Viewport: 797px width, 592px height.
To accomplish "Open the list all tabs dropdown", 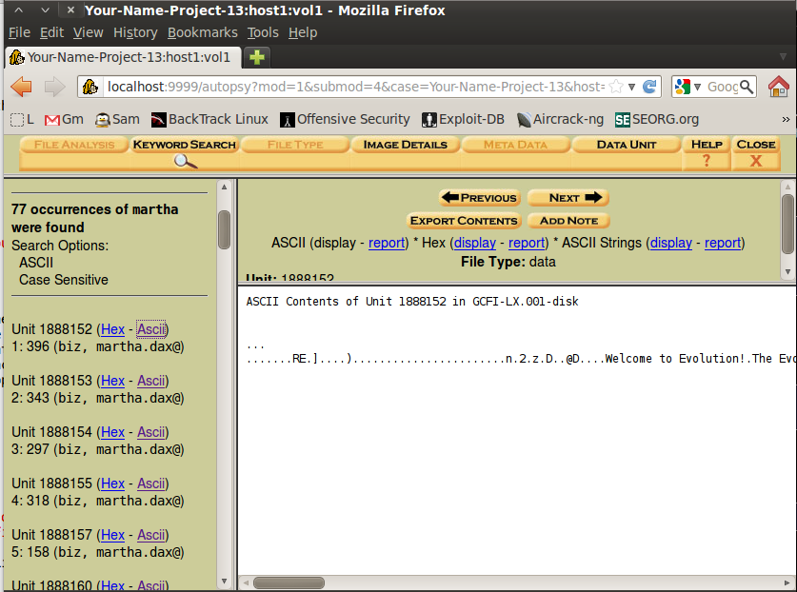I will [784, 57].
